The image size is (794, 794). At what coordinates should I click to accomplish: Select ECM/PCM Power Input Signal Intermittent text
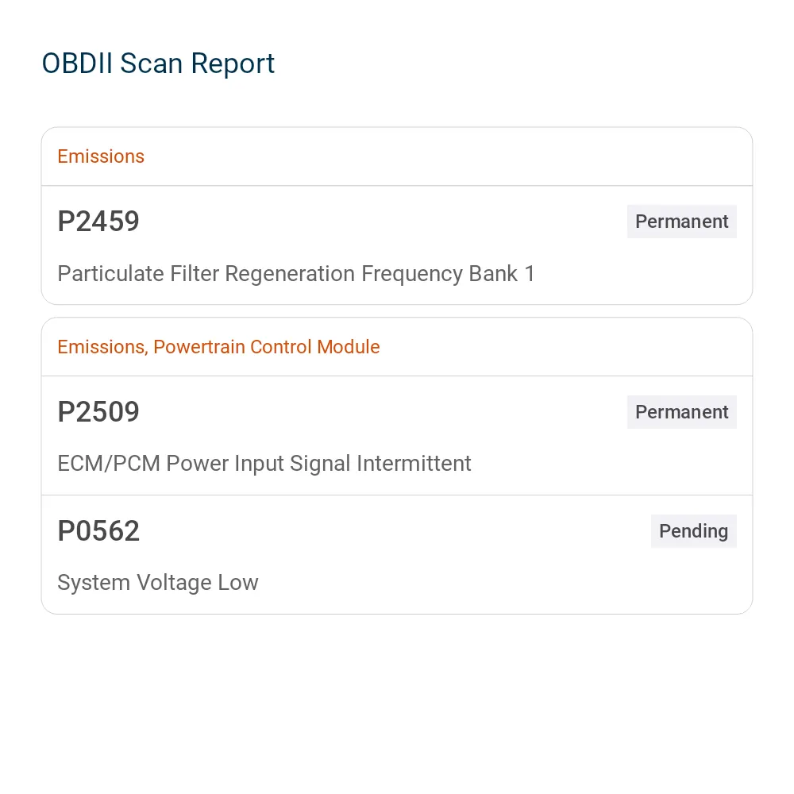tap(264, 464)
